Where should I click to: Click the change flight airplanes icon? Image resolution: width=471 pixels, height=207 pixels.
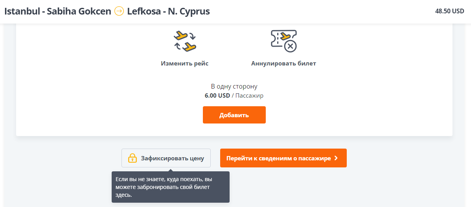185,41
